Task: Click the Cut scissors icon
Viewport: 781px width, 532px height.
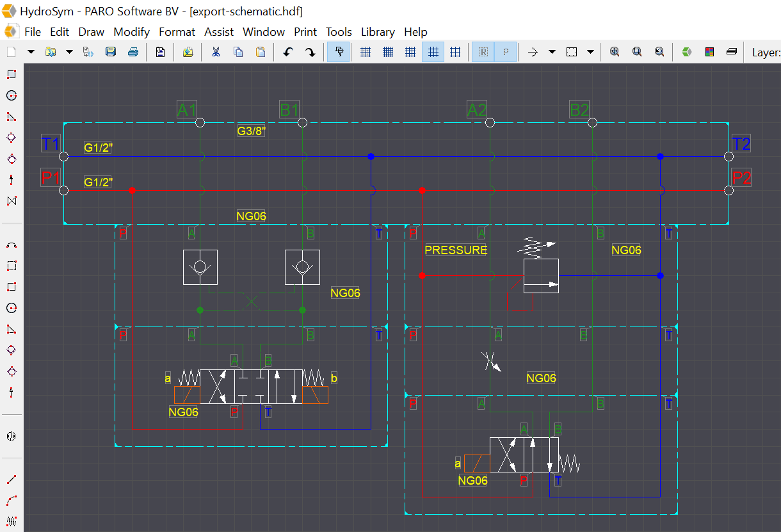Action: 215,52
